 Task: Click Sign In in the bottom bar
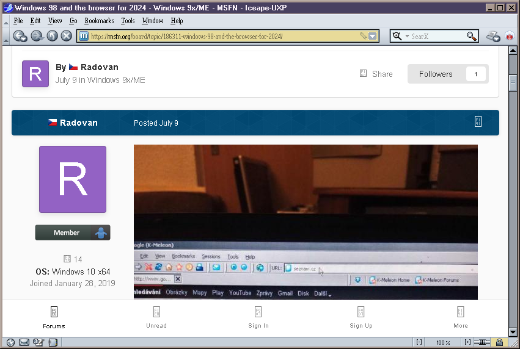[258, 317]
